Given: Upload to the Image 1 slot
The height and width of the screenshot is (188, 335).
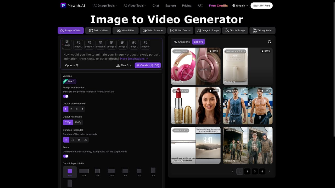Looking at the screenshot, I should [x=67, y=44].
